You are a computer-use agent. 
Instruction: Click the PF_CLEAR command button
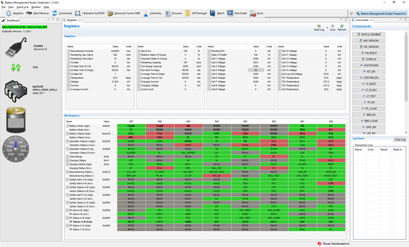pyautogui.click(x=369, y=109)
